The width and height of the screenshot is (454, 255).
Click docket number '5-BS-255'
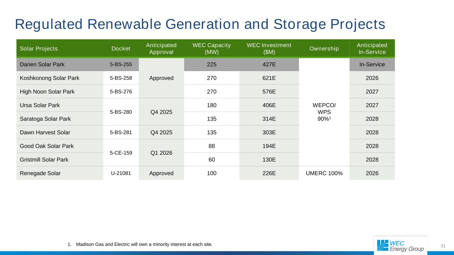pos(121,64)
